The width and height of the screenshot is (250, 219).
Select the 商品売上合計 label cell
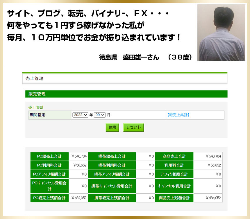coord(174,156)
